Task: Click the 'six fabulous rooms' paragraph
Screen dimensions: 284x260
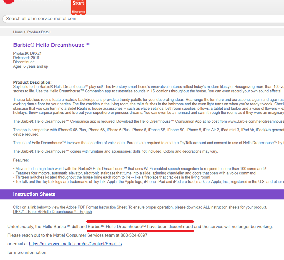Action: (149, 106)
